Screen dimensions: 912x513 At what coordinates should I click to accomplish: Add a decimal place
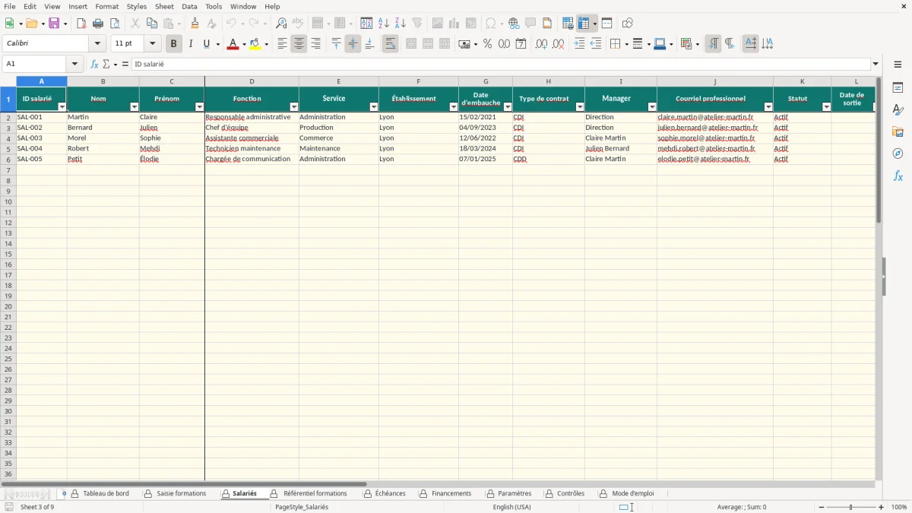[x=541, y=44]
